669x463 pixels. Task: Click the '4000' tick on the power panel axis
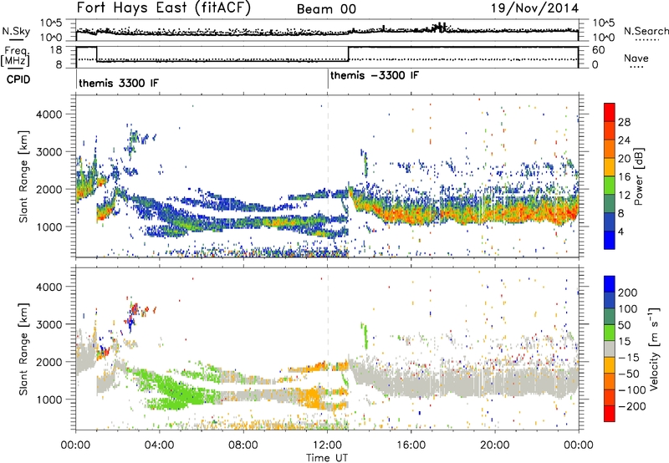tap(49, 114)
